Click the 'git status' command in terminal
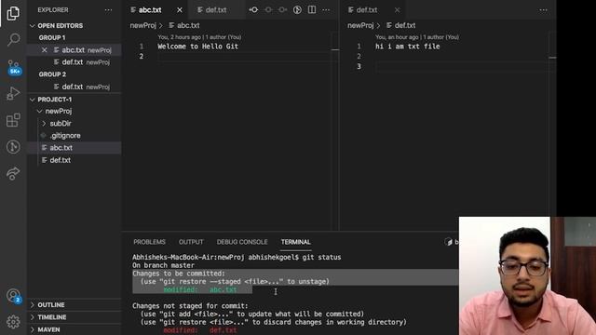Viewport: 596px width, 335px height. tap(321, 258)
